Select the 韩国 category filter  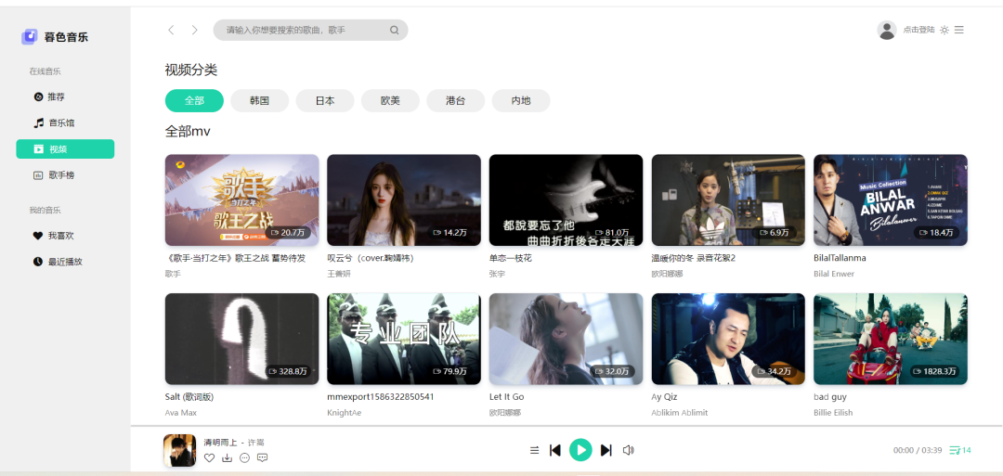pyautogui.click(x=260, y=101)
